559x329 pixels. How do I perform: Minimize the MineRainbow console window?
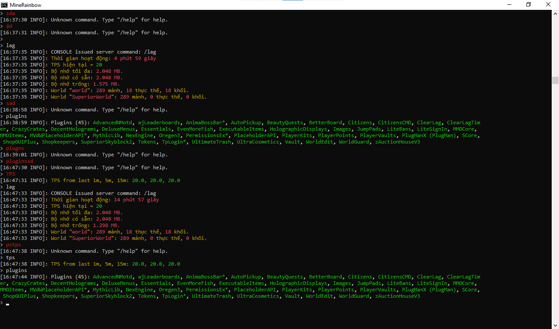509,5
